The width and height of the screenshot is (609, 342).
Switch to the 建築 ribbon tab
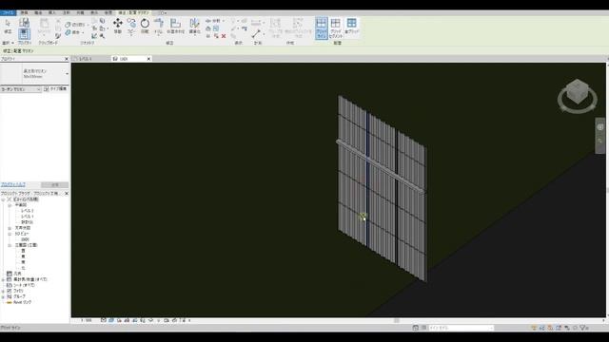point(24,12)
